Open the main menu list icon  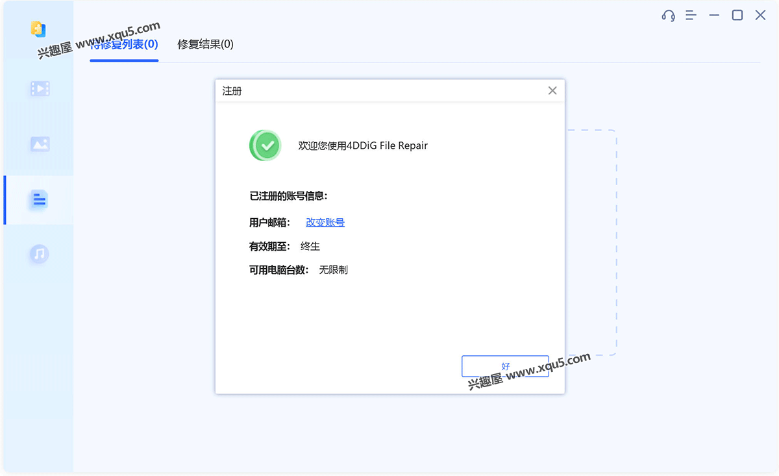pyautogui.click(x=691, y=15)
